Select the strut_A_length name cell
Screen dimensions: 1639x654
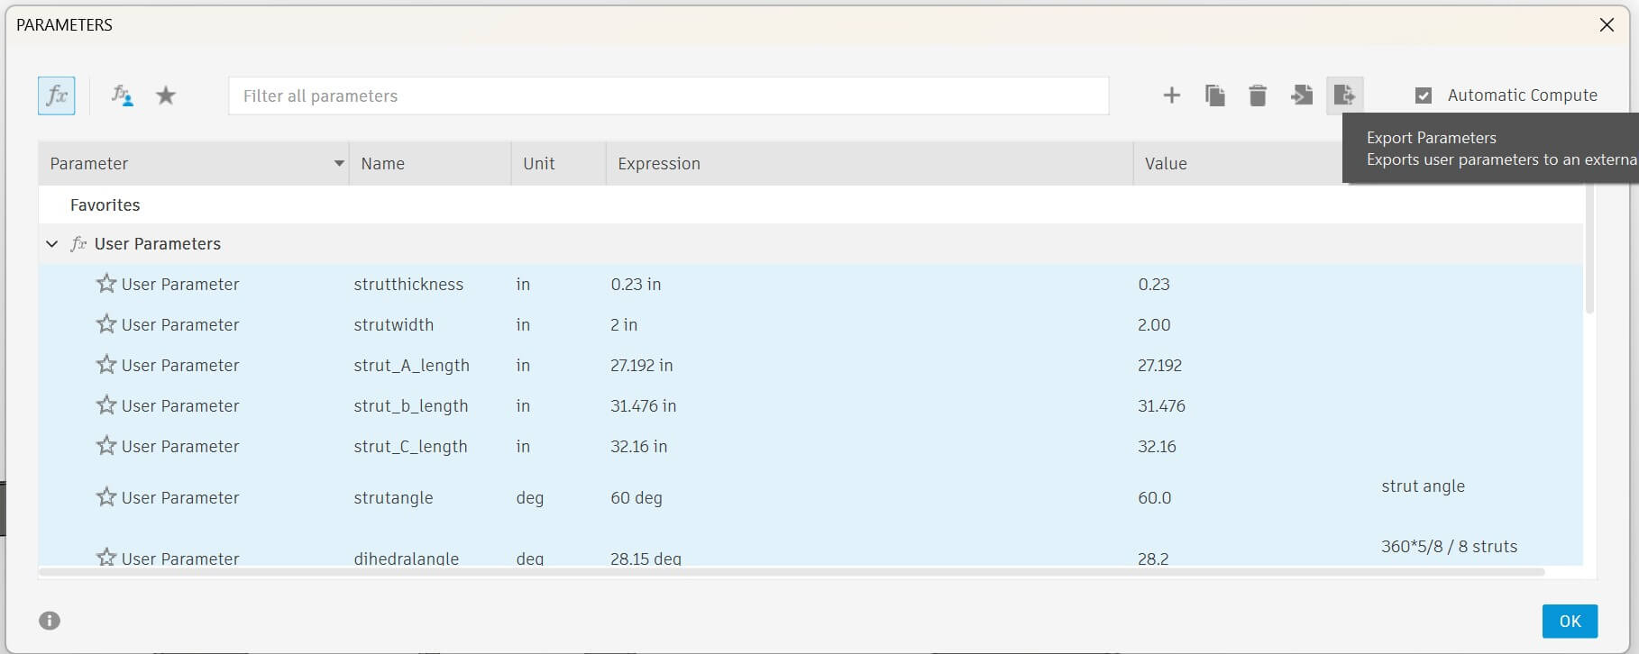click(411, 365)
